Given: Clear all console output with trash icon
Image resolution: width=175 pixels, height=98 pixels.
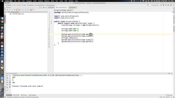Looking at the screenshot, I should coord(10,87).
